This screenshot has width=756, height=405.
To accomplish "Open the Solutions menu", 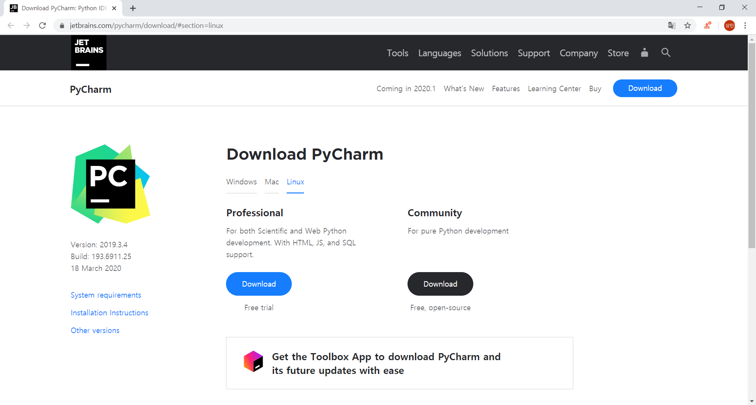I will pyautogui.click(x=489, y=53).
